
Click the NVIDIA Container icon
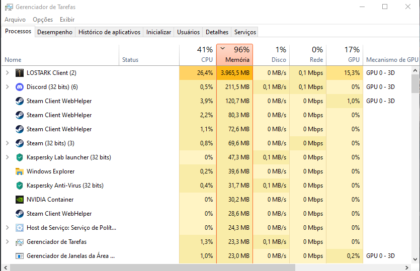coord(20,200)
